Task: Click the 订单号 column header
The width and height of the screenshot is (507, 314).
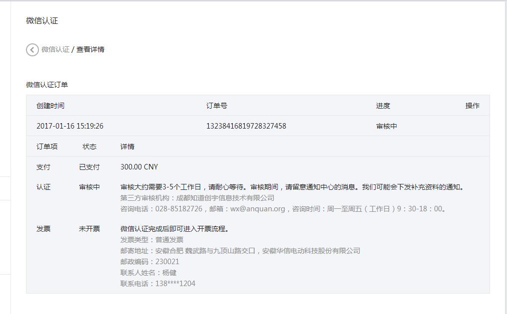Action: click(217, 106)
